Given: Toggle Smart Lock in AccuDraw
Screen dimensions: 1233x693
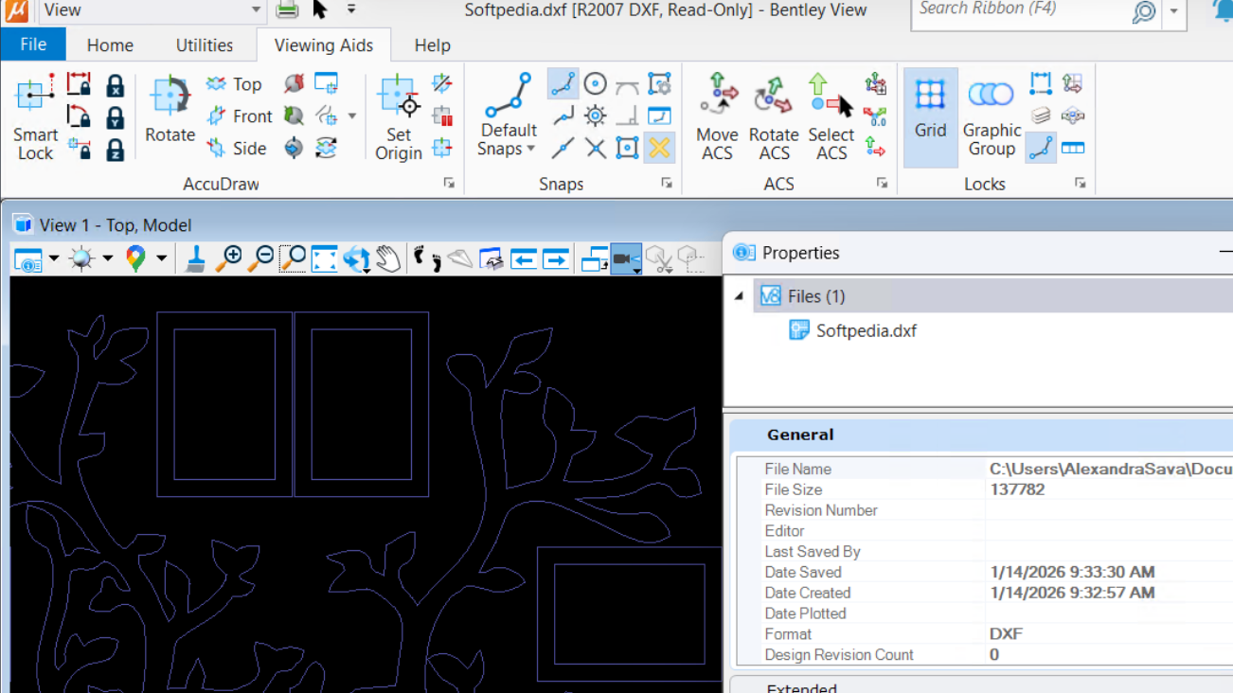Looking at the screenshot, I should pyautogui.click(x=35, y=117).
